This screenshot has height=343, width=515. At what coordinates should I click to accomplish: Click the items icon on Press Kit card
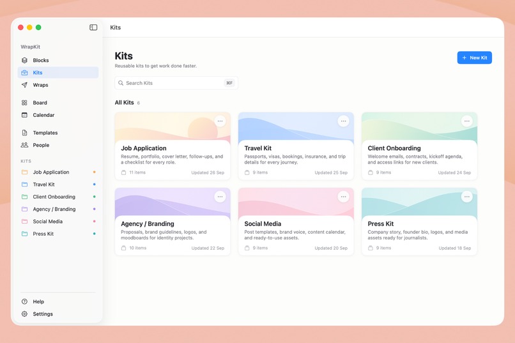click(371, 248)
